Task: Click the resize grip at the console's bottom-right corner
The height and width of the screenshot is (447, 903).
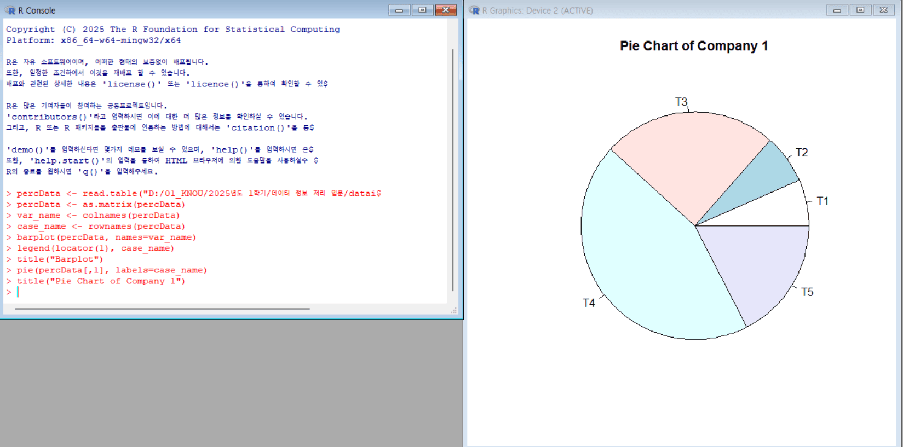Action: 453,311
